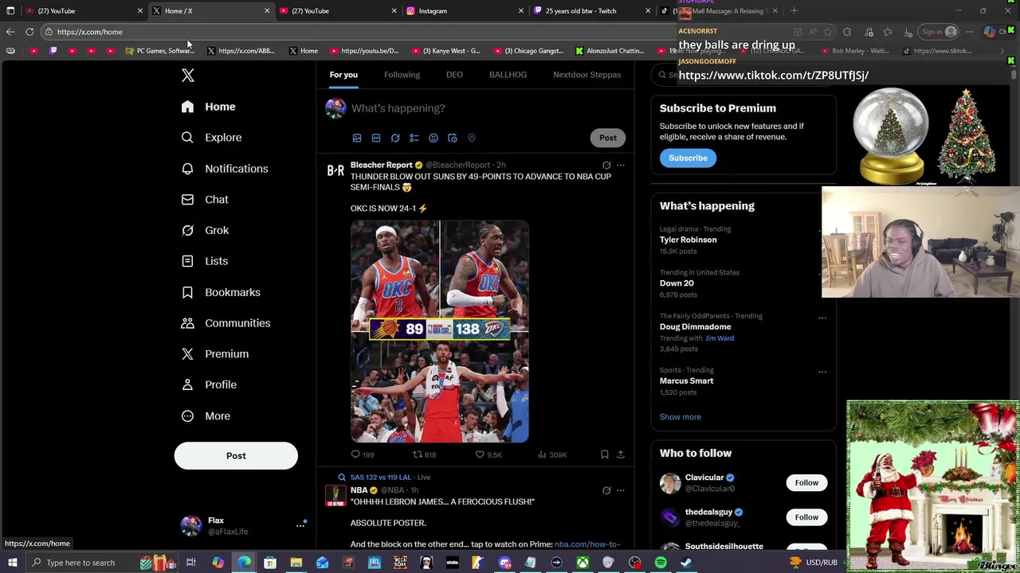View analytics of Bleacher Report post
The height and width of the screenshot is (573, 1020).
pyautogui.click(x=552, y=454)
